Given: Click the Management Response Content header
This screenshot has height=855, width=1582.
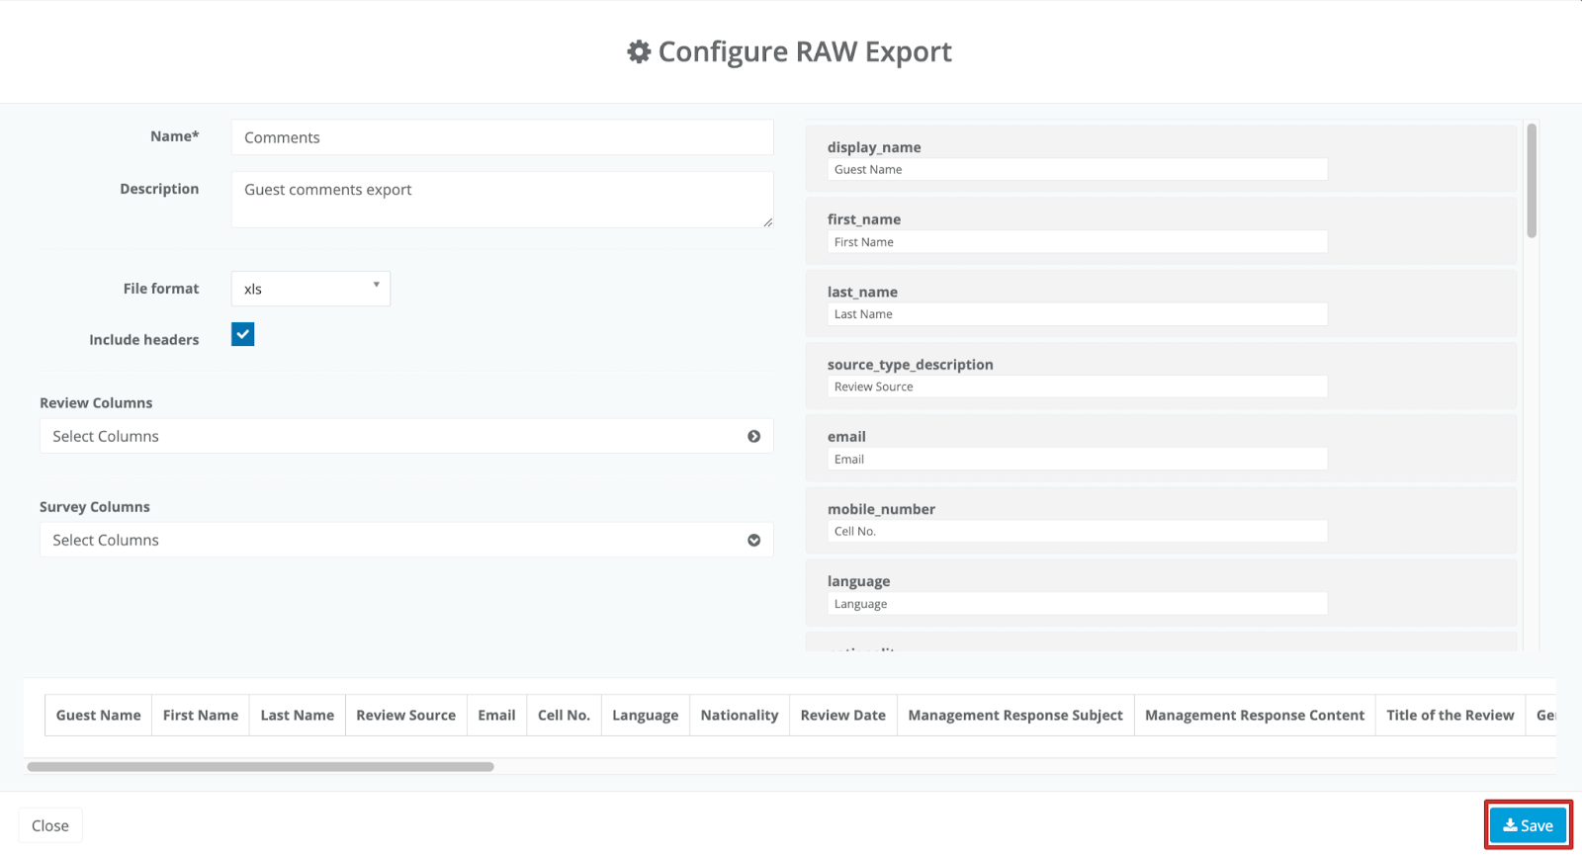Looking at the screenshot, I should coord(1255,715).
